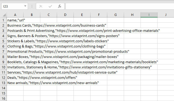The width and height of the screenshot is (174, 101).
Task: Select row 4 header
Action: pos(3,36)
